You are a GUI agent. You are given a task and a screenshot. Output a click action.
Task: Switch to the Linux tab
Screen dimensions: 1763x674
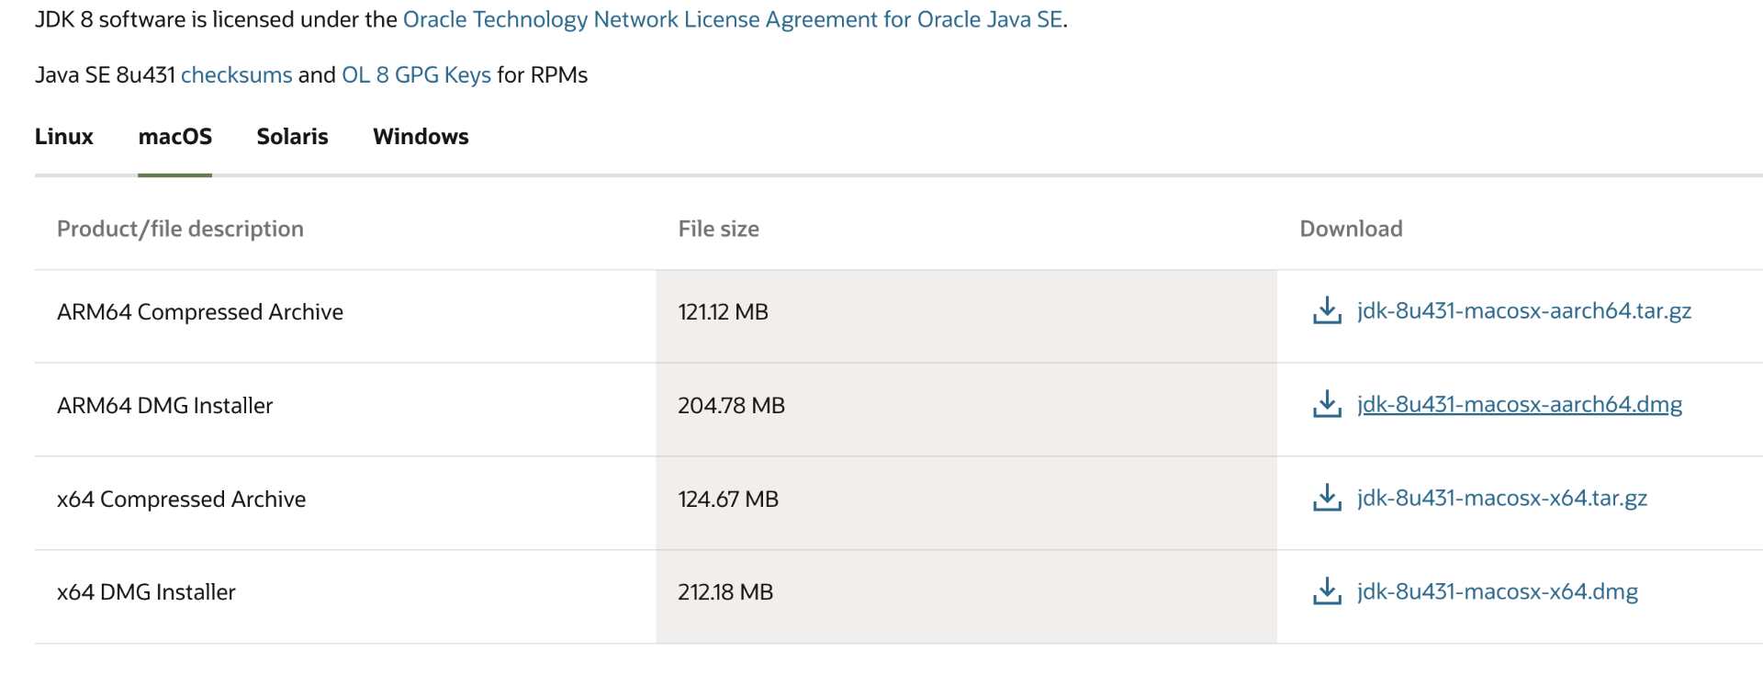(x=64, y=137)
